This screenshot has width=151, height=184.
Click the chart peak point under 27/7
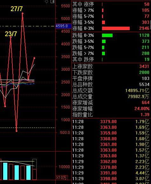(x=23, y=13)
